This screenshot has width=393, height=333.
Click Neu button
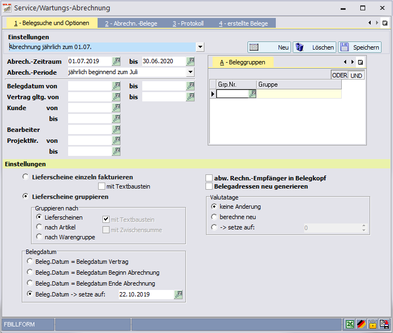pyautogui.click(x=269, y=47)
